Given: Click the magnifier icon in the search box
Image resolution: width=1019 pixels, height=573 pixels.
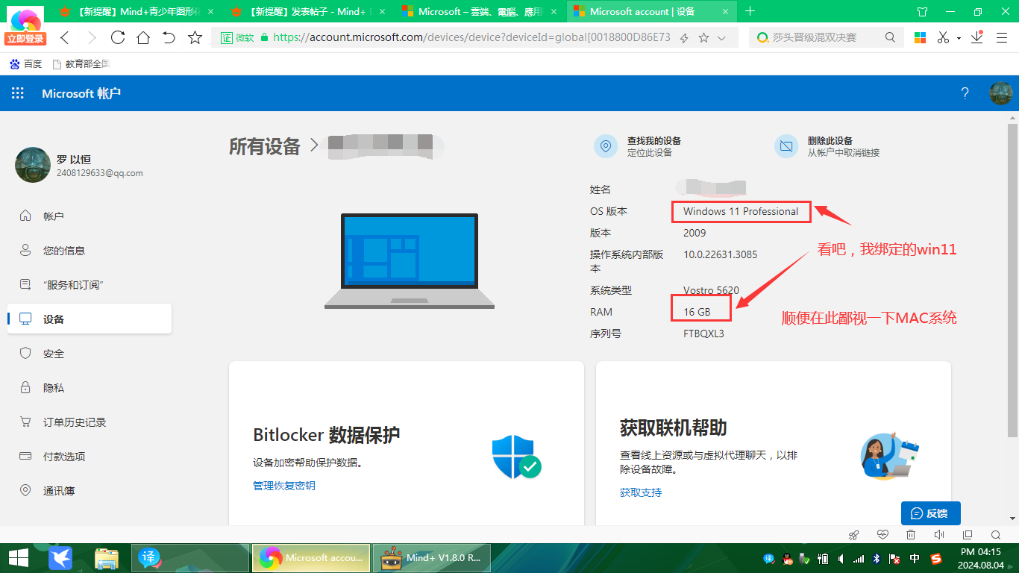Looking at the screenshot, I should point(890,37).
